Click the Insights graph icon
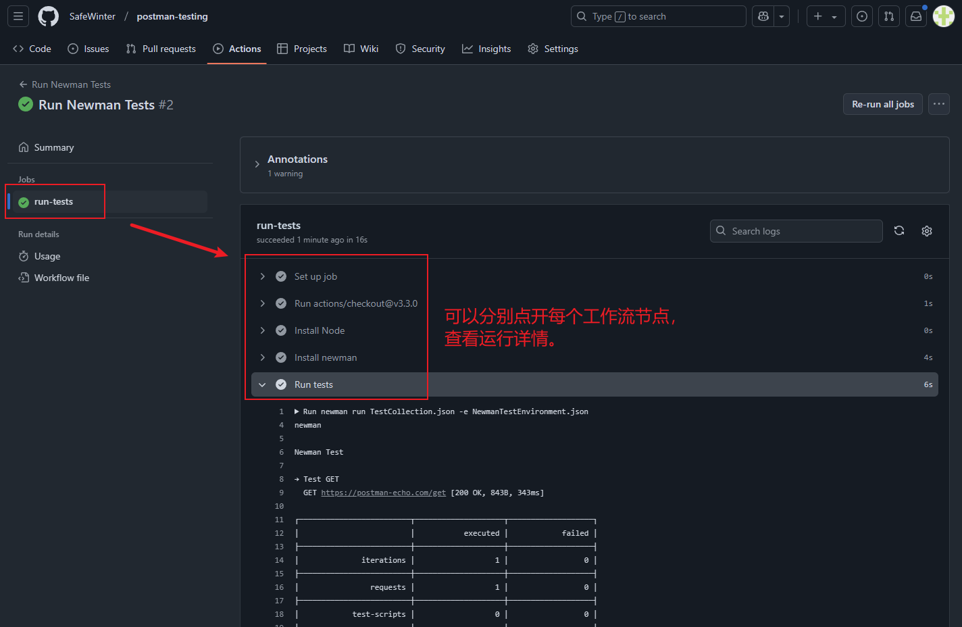This screenshot has height=627, width=962. [x=467, y=49]
